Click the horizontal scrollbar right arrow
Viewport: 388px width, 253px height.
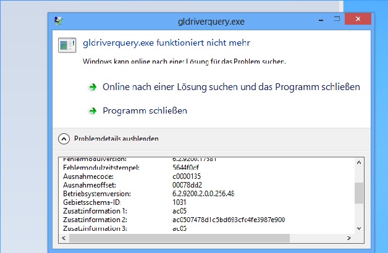(x=348, y=238)
